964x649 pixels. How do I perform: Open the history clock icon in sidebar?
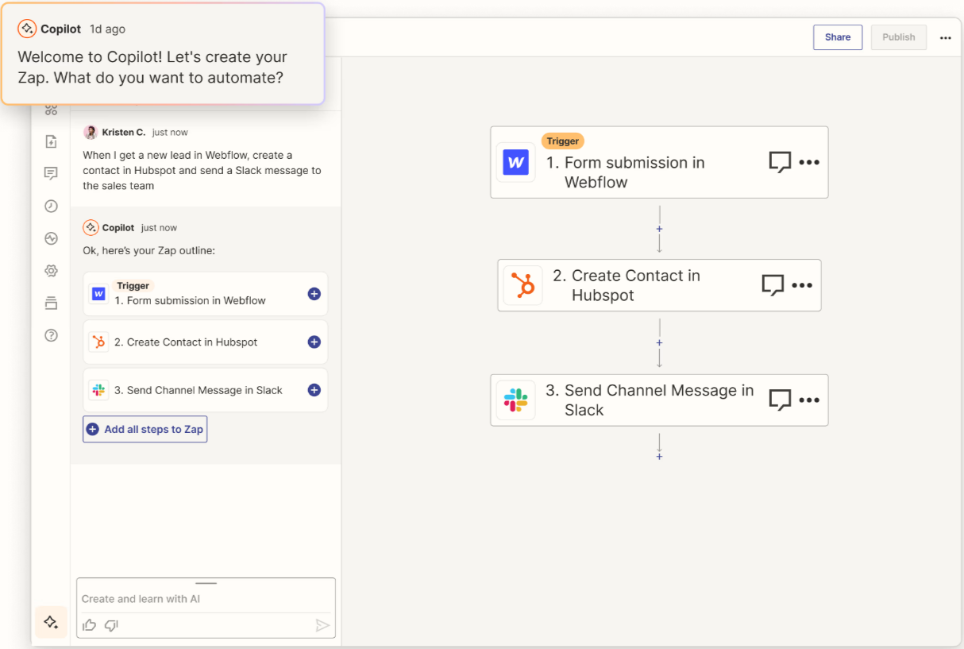point(52,206)
